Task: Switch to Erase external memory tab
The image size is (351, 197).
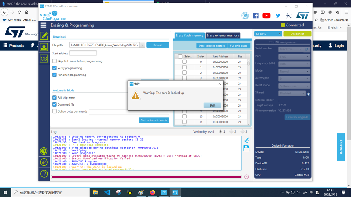Action: (x=223, y=35)
